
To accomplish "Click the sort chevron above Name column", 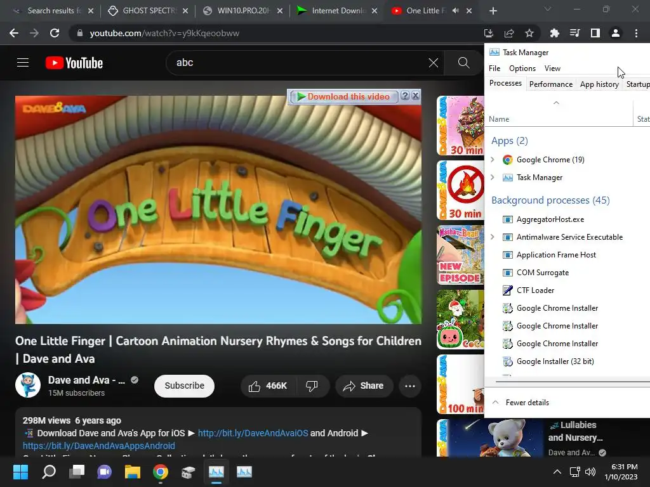I will [x=556, y=103].
